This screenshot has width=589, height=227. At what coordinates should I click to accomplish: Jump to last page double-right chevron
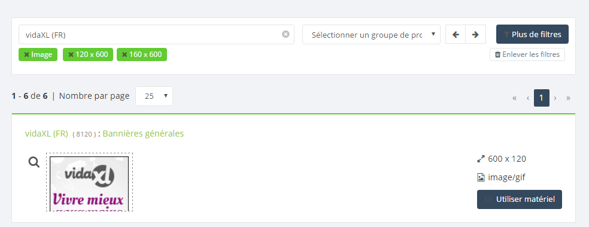click(x=568, y=98)
